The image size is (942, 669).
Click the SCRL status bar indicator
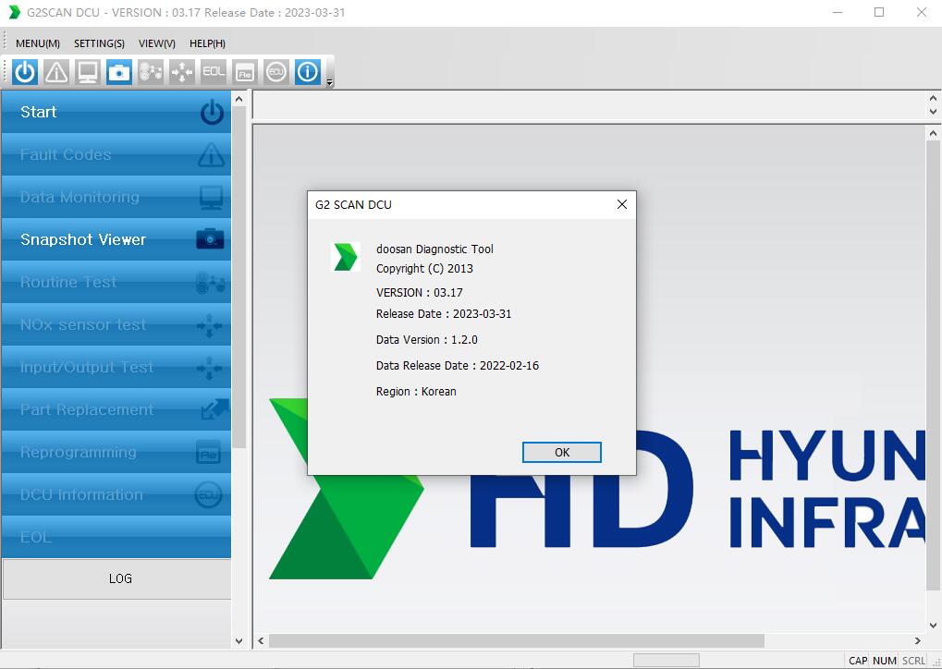pos(913,661)
